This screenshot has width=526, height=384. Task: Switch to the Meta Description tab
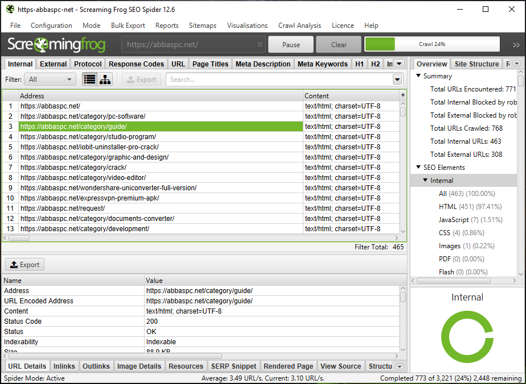263,64
